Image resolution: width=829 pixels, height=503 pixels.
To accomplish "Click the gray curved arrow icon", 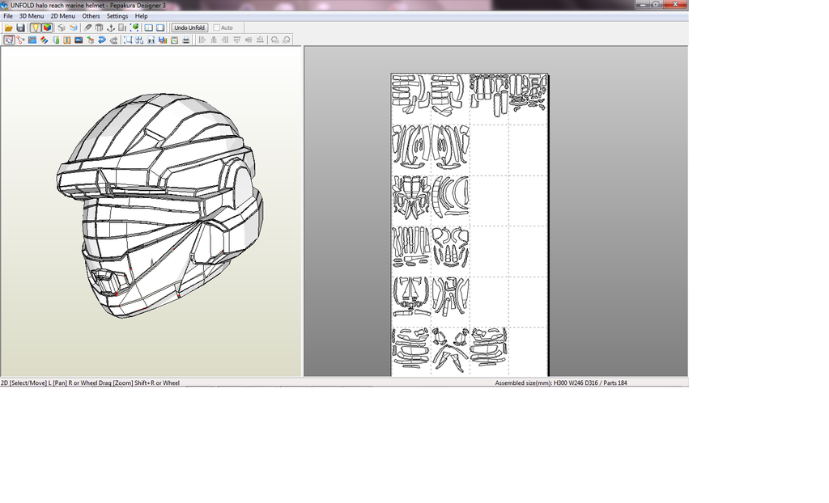I will pyautogui.click(x=113, y=40).
